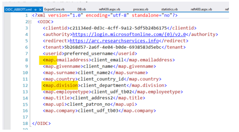
Task: Click the opening map.upi tag
Action: coord(55,104)
